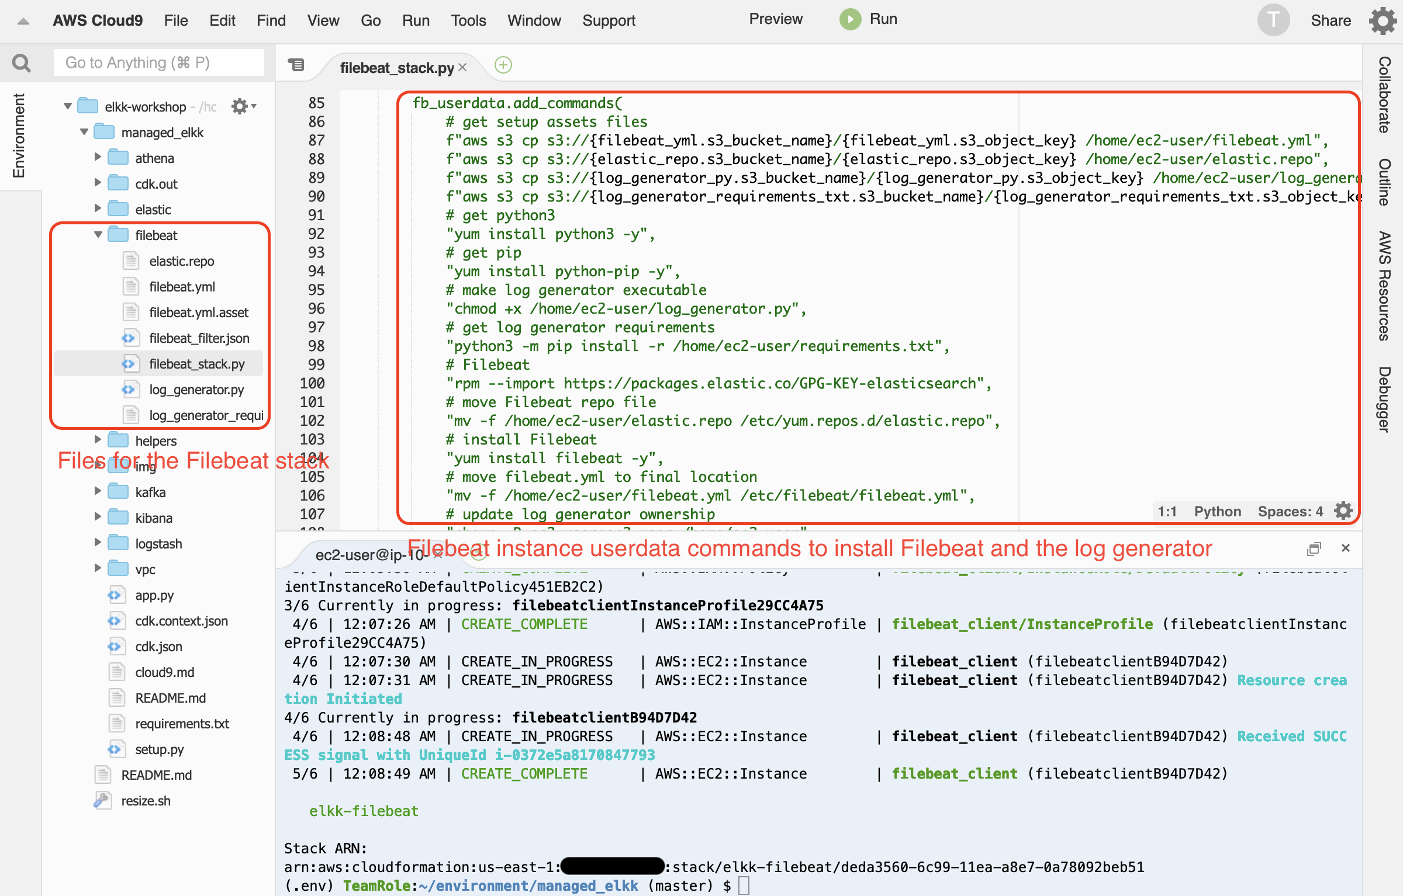This screenshot has width=1403, height=896.
Task: Click the Preview button
Action: pos(776,19)
